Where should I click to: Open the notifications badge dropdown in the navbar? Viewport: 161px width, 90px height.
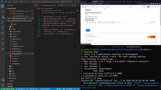149,7
